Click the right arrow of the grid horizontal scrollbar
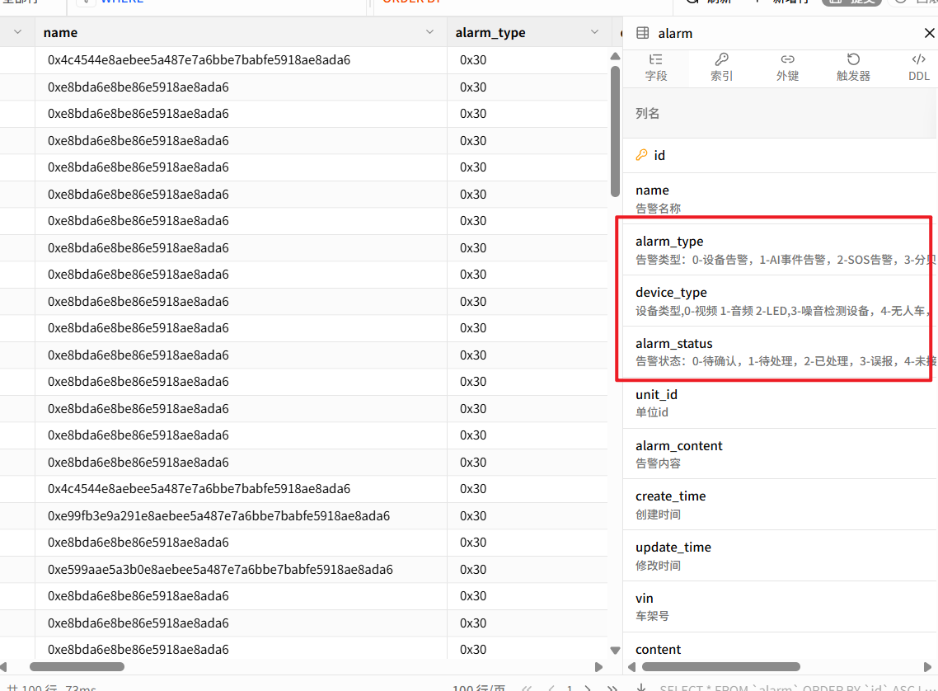 (598, 666)
